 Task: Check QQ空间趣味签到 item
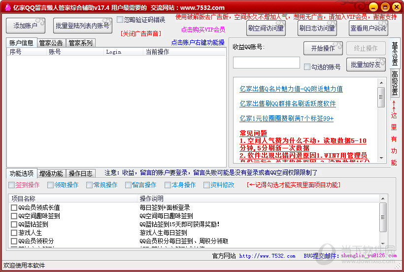pyautogui.click(x=14, y=216)
